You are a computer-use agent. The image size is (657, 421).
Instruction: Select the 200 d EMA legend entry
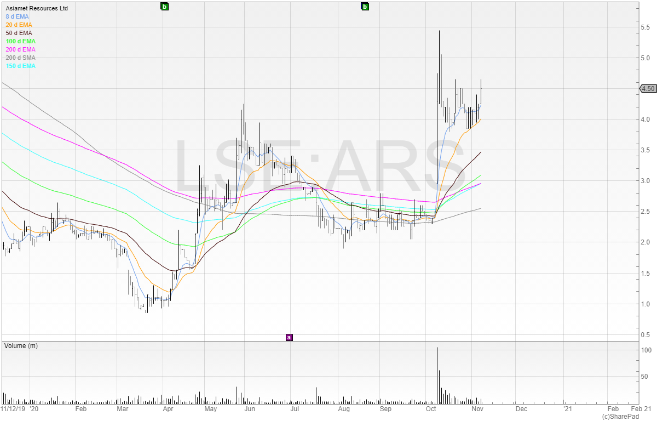pyautogui.click(x=20, y=49)
